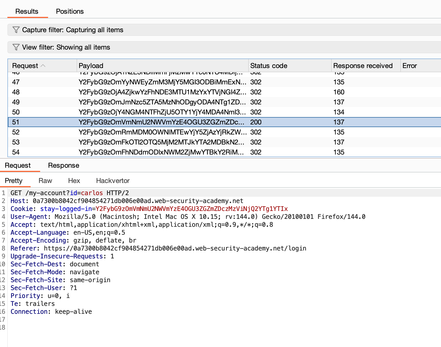Click the Capture filter funnel icon
Viewport: 441px width, 347px height.
click(16, 30)
